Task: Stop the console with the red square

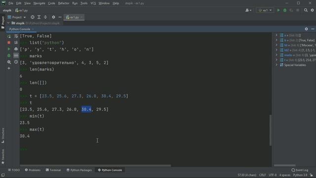Action: [9, 43]
